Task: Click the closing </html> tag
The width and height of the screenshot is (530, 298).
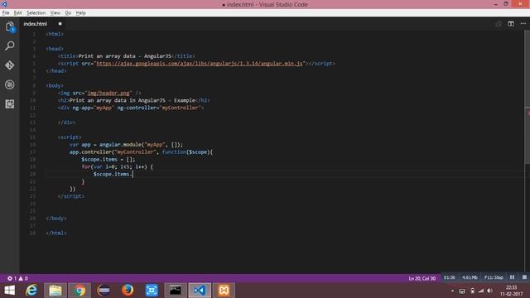Action: click(x=56, y=233)
